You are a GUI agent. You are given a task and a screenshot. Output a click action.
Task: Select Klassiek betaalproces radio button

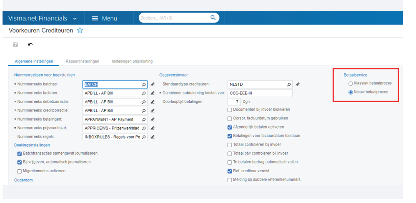[351, 83]
